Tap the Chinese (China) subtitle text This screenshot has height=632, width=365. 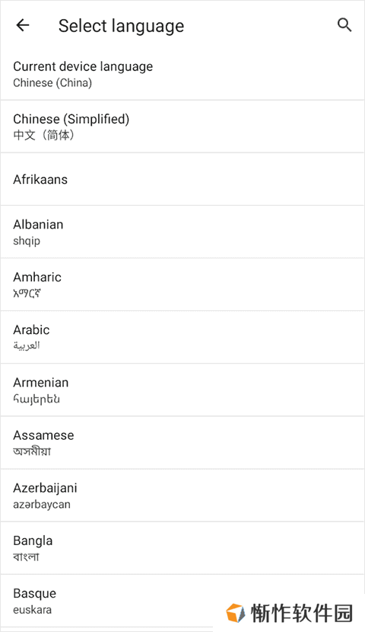52,82
